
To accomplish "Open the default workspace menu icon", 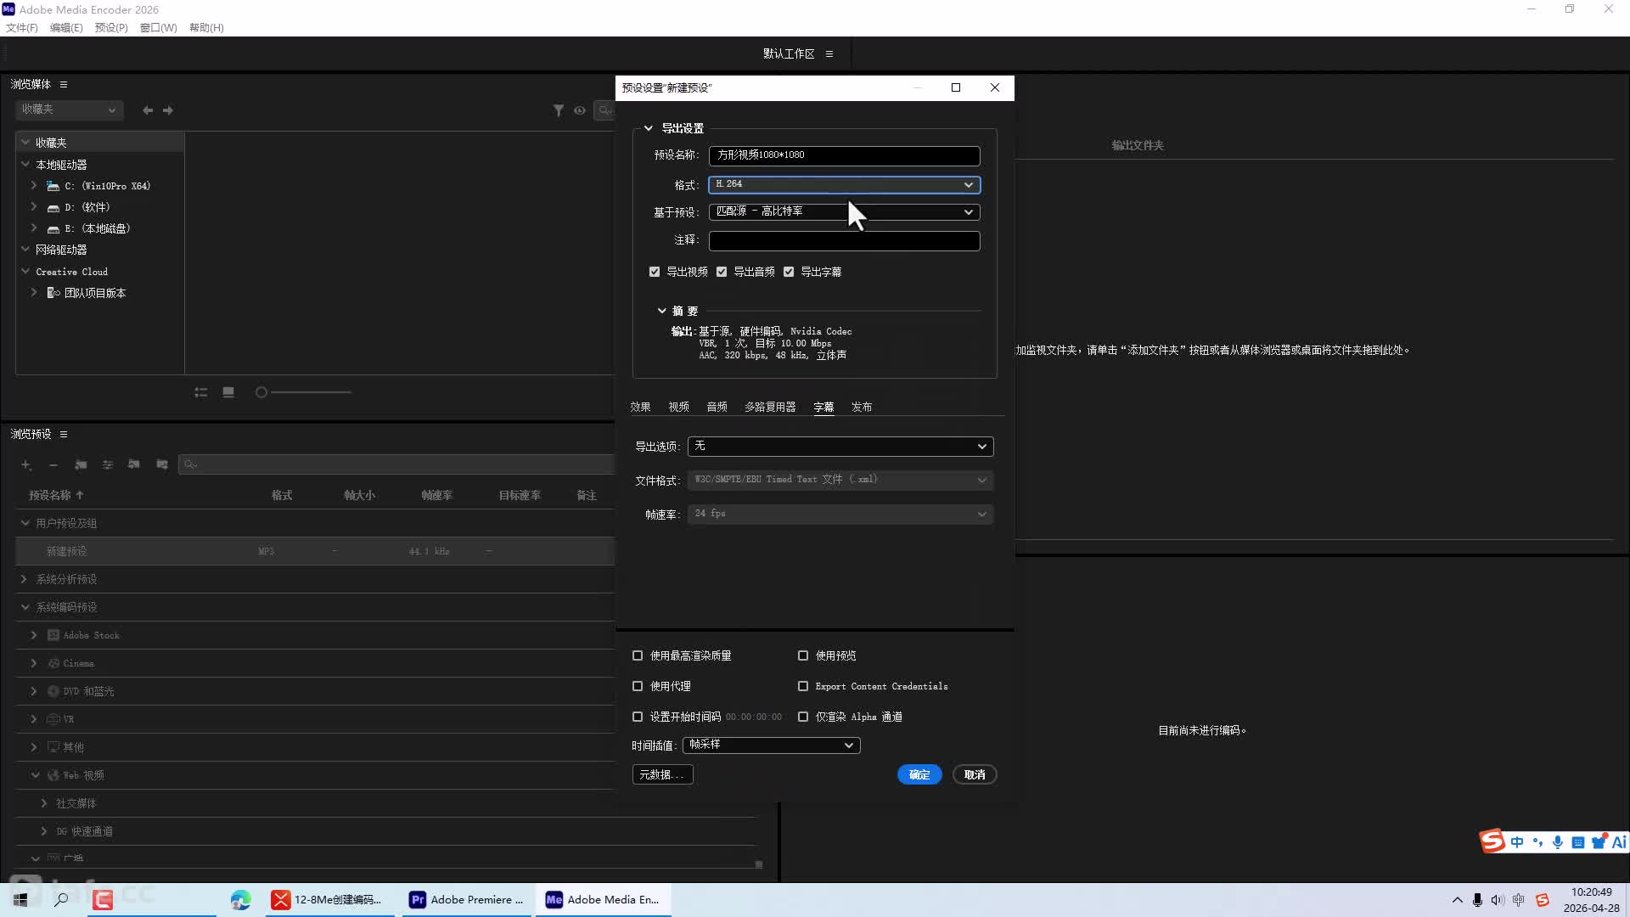I will [829, 53].
